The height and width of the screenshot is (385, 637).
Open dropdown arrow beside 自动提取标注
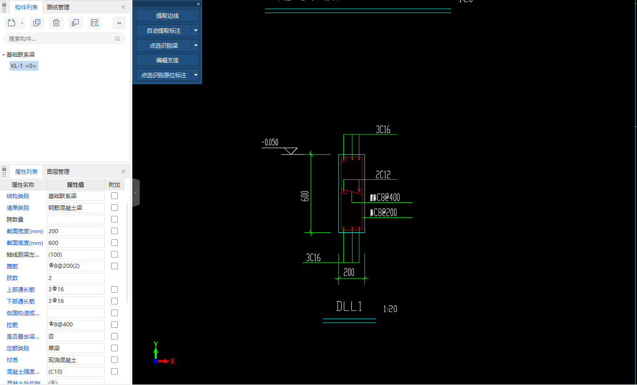click(196, 30)
